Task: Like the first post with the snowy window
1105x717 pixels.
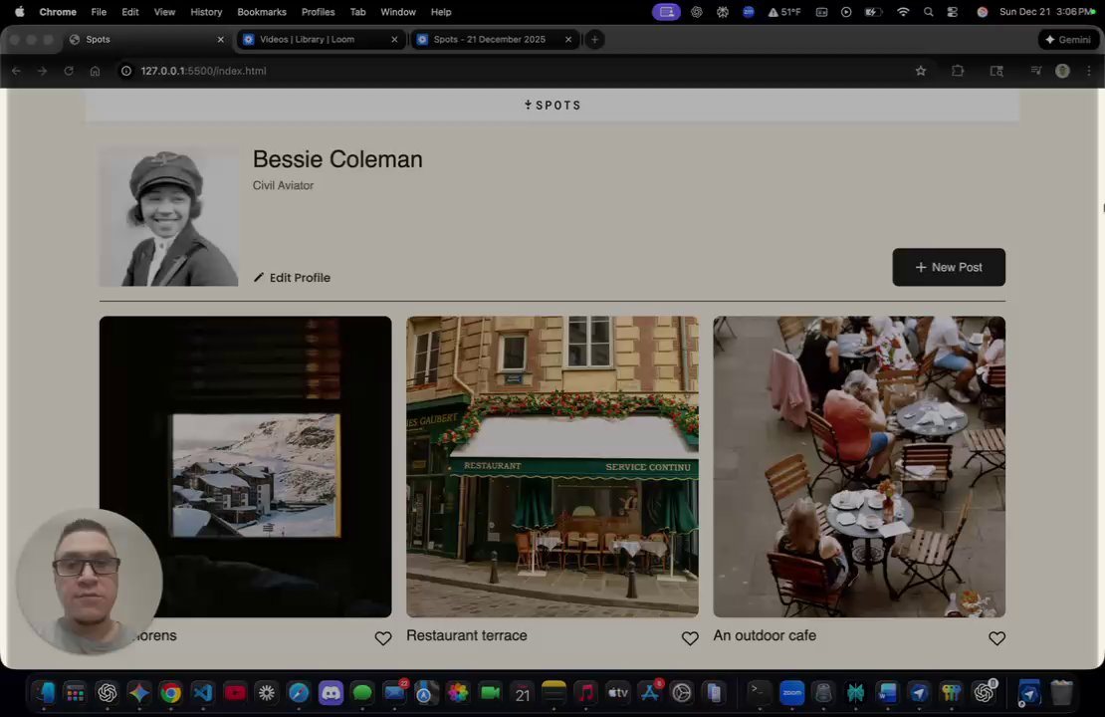Action: tap(383, 638)
